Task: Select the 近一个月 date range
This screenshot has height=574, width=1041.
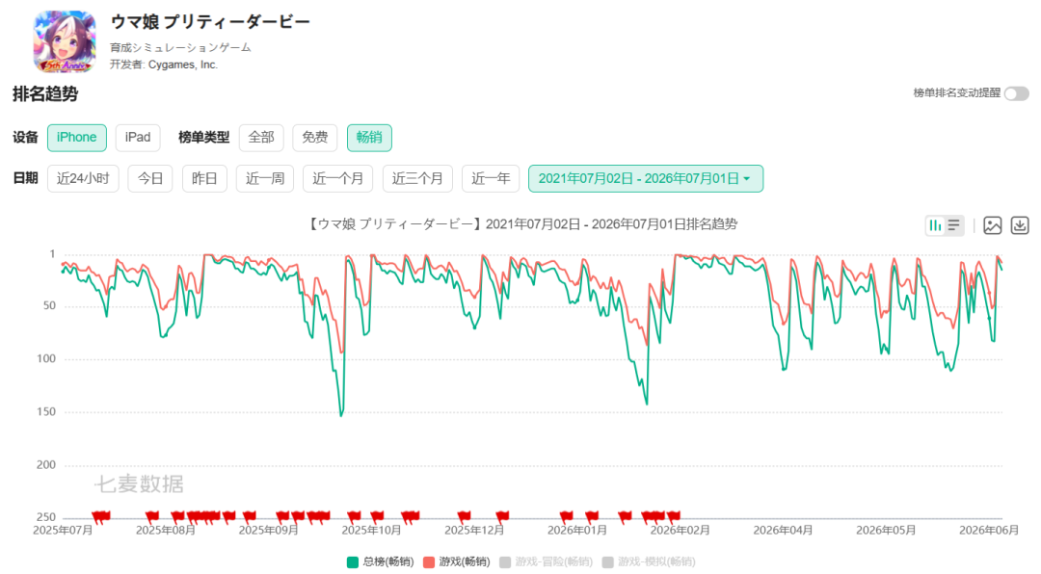Action: [338, 178]
